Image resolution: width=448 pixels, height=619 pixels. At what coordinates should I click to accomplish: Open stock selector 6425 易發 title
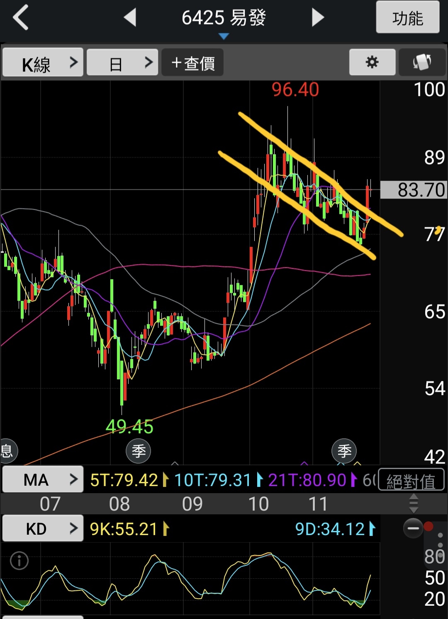[x=224, y=18]
